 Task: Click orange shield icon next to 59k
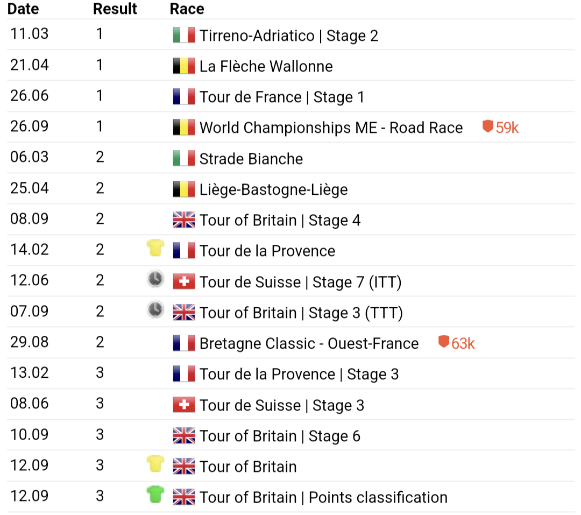pyautogui.click(x=487, y=127)
